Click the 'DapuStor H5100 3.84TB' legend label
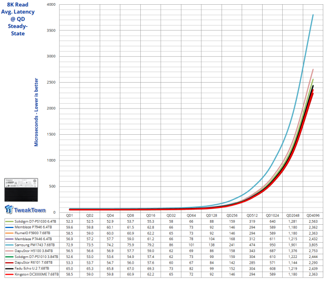 click(x=34, y=251)
